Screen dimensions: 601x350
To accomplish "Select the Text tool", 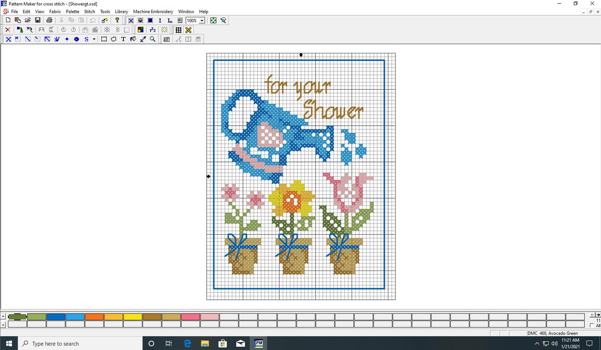I will (x=123, y=39).
